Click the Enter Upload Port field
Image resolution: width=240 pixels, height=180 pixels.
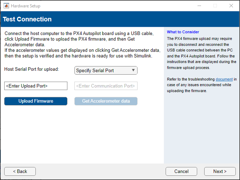point(36,86)
